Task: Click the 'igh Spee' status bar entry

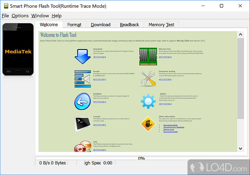Action: pos(92,163)
